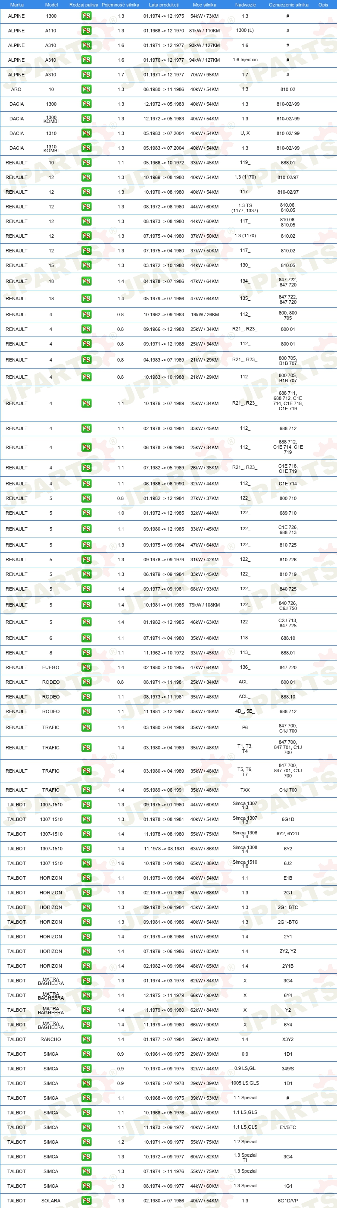
Task: Click the fuel icon in RENAULT 4 19kW row
Action: pos(86,315)
